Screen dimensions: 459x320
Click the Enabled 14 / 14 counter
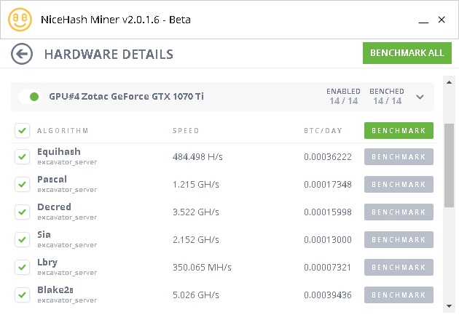[343, 97]
